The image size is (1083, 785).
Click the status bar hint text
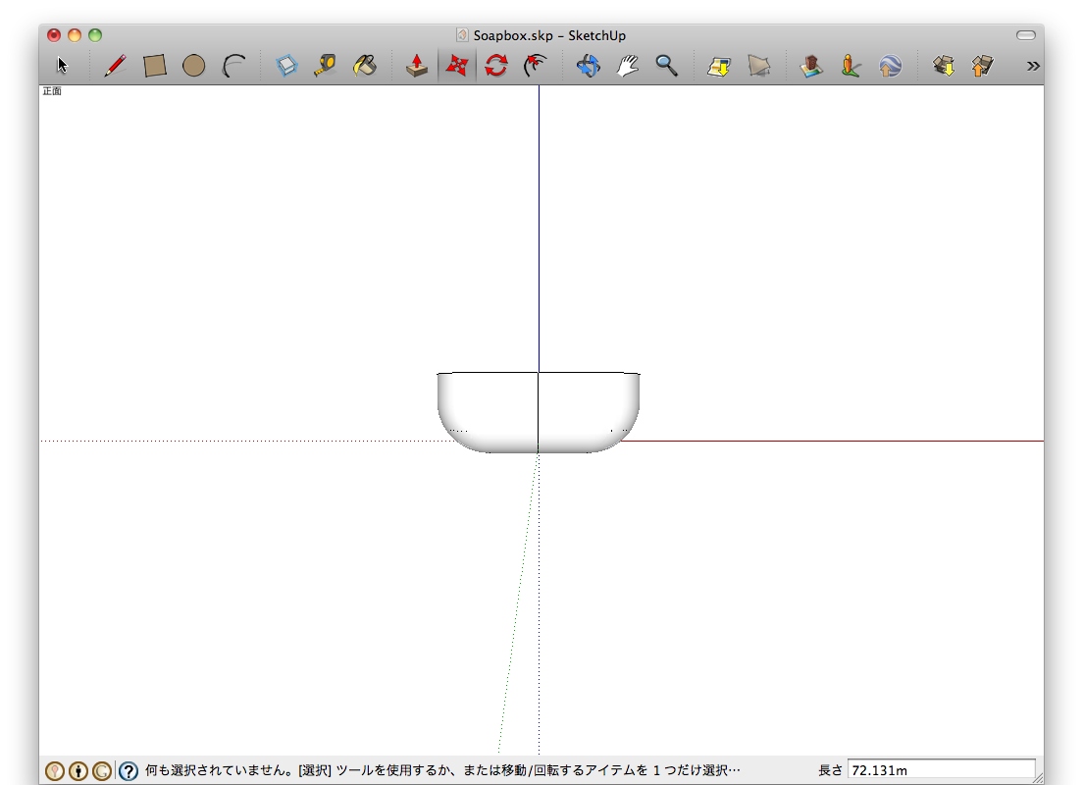442,770
